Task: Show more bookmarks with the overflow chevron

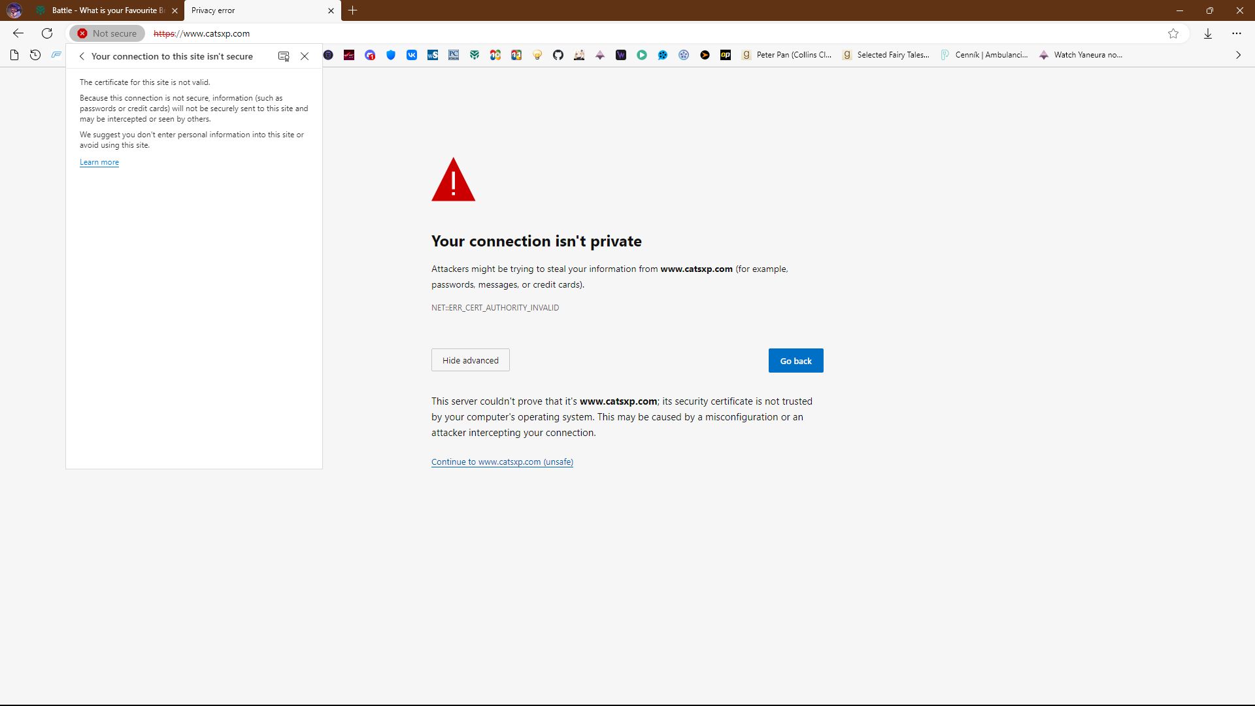Action: pos(1238,55)
